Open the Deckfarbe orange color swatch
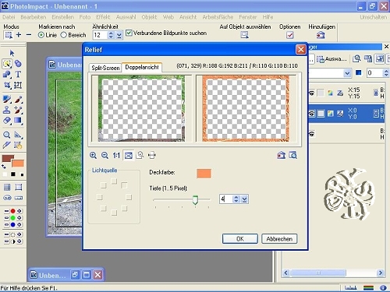Image resolution: width=390 pixels, height=292 pixels. point(204,174)
